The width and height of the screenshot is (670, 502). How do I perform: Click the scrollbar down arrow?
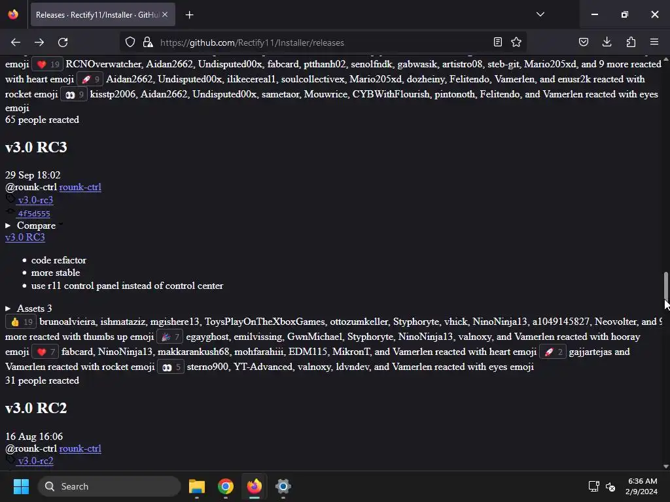665,467
